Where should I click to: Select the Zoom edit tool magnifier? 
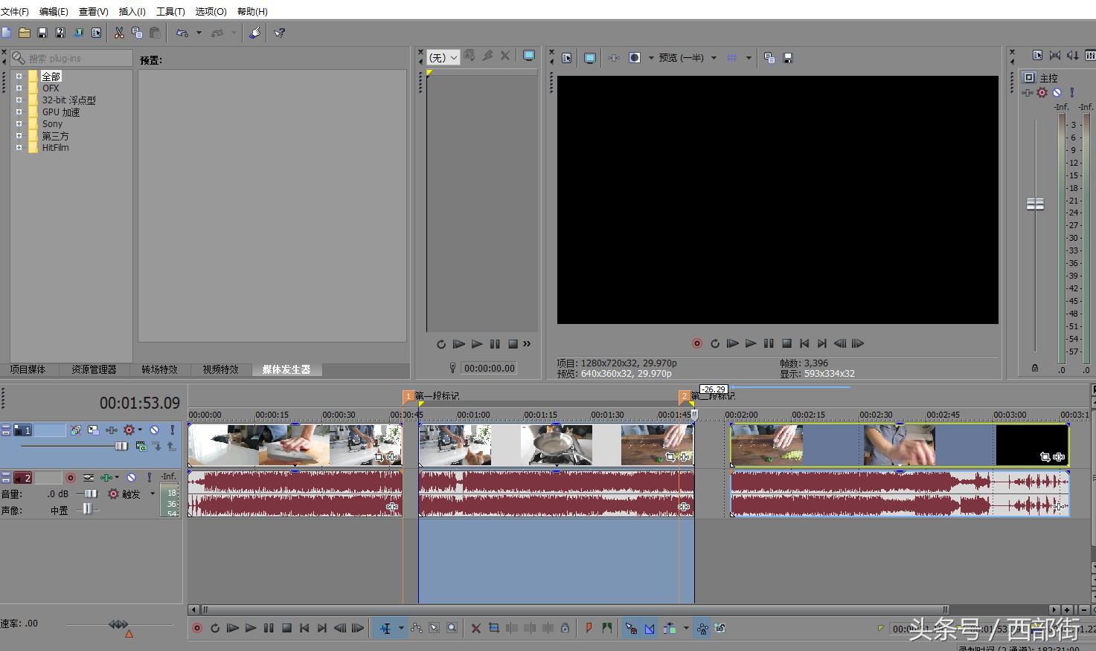pyautogui.click(x=452, y=629)
